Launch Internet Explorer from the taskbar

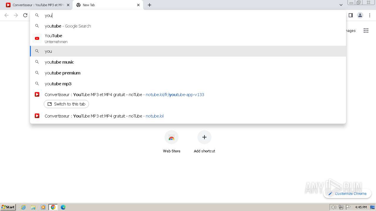[x=23, y=207]
